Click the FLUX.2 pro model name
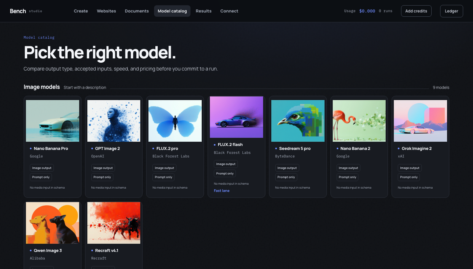The image size is (473, 269). [x=167, y=149]
